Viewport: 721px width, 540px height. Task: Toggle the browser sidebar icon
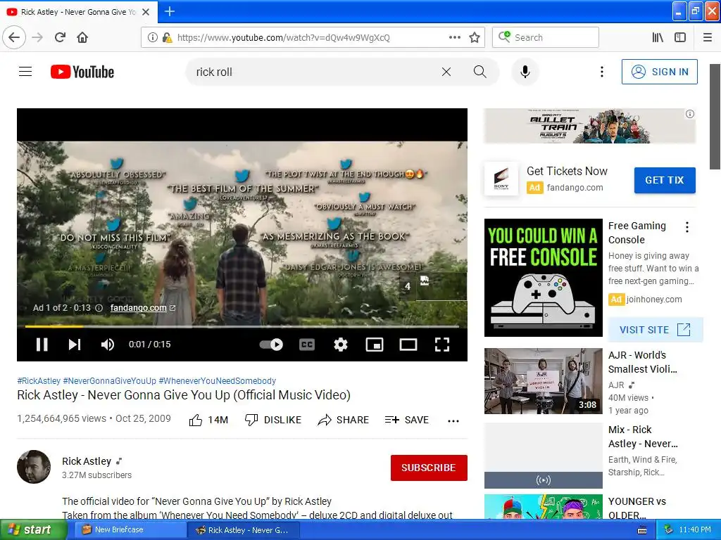[680, 38]
